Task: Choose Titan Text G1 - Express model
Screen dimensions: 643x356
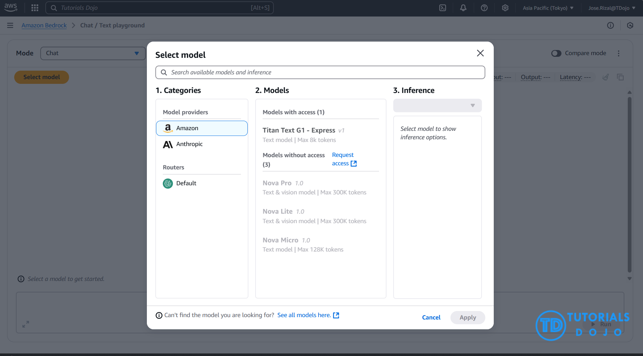Action: coord(320,135)
